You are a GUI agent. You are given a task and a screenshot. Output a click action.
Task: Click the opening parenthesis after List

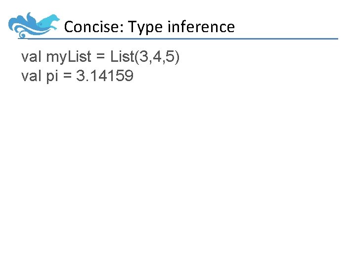tap(136, 57)
